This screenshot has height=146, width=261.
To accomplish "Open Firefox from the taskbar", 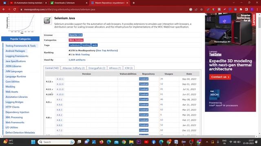I will (x=101, y=142).
